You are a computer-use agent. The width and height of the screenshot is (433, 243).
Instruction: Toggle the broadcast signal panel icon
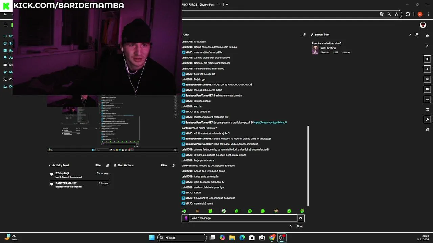[x=427, y=99]
